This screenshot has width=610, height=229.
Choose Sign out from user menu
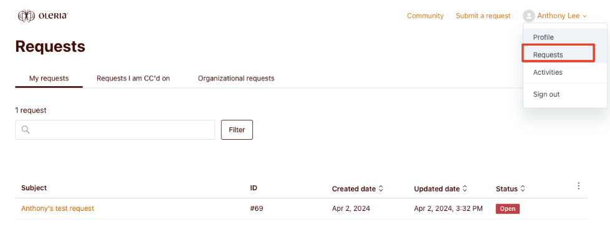tap(565, 94)
